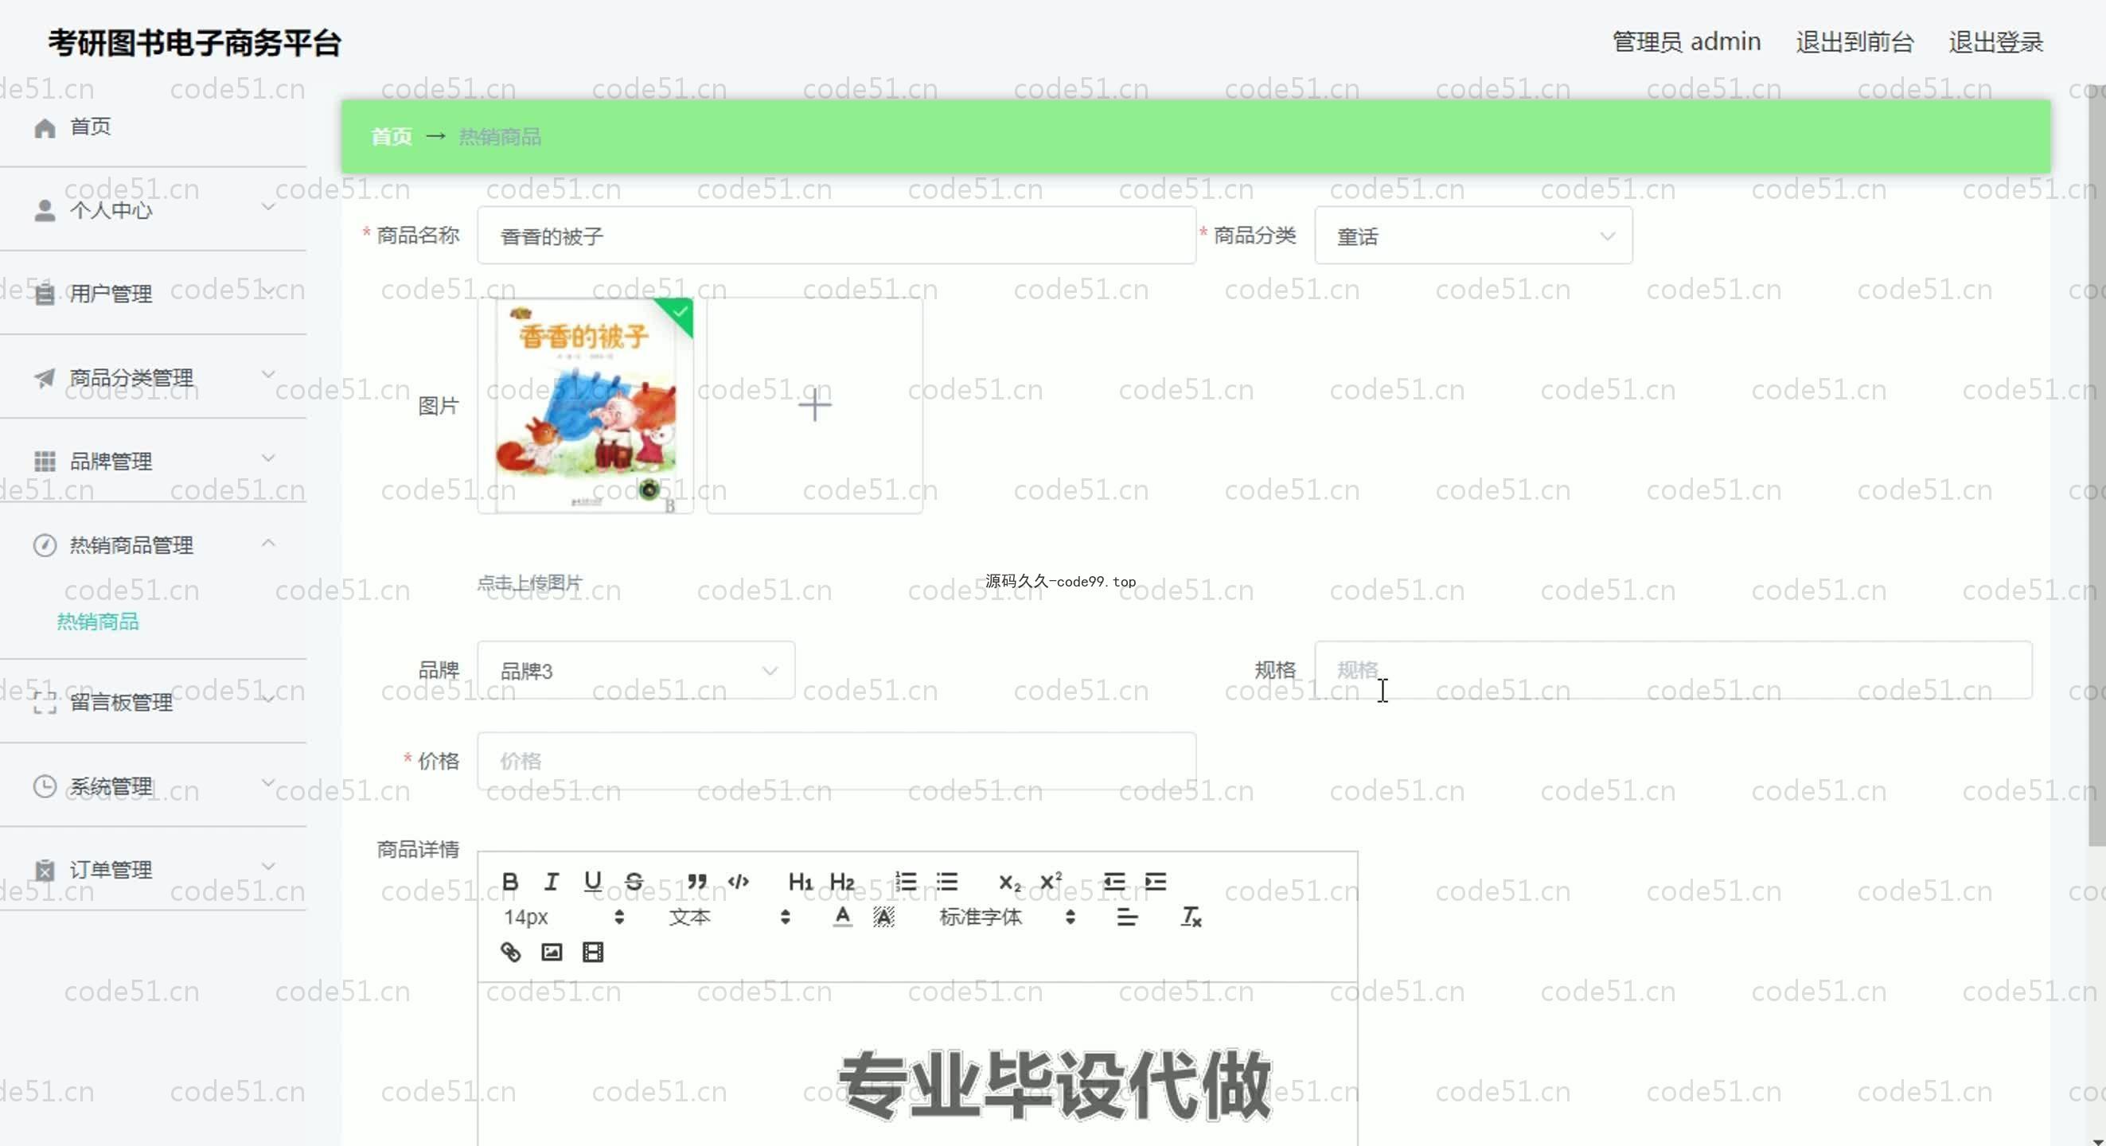
Task: Click the 商品名称 input field
Action: pyautogui.click(x=837, y=236)
